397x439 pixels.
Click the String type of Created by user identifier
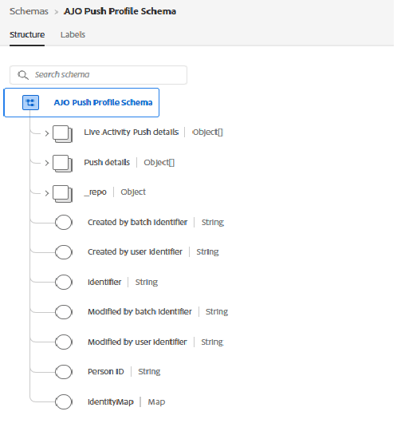pyautogui.click(x=207, y=252)
